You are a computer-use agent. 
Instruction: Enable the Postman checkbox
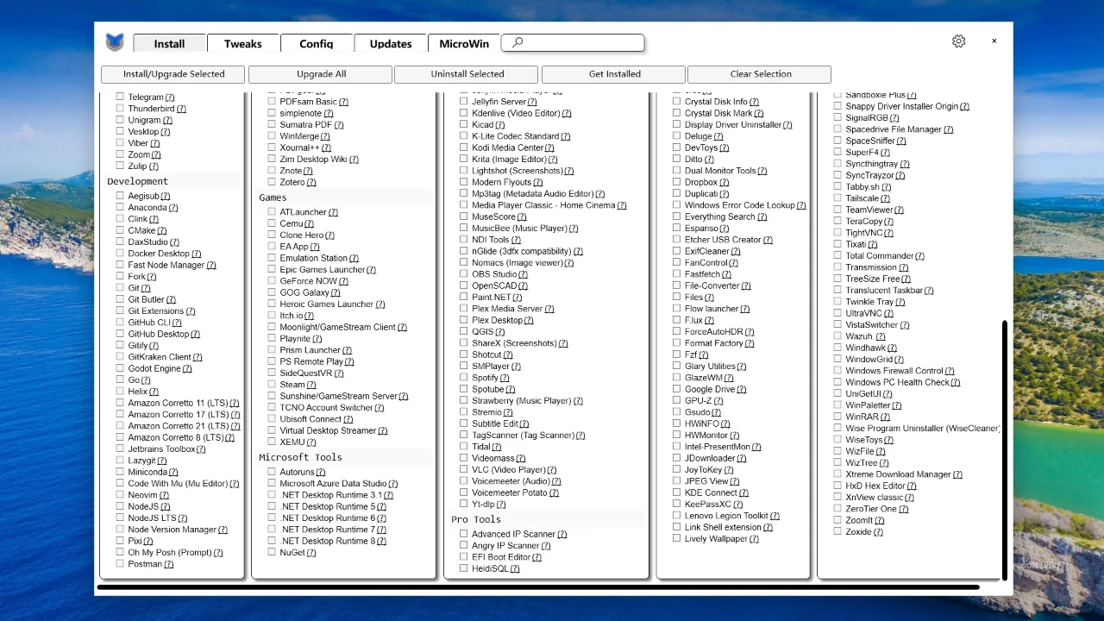(x=120, y=564)
